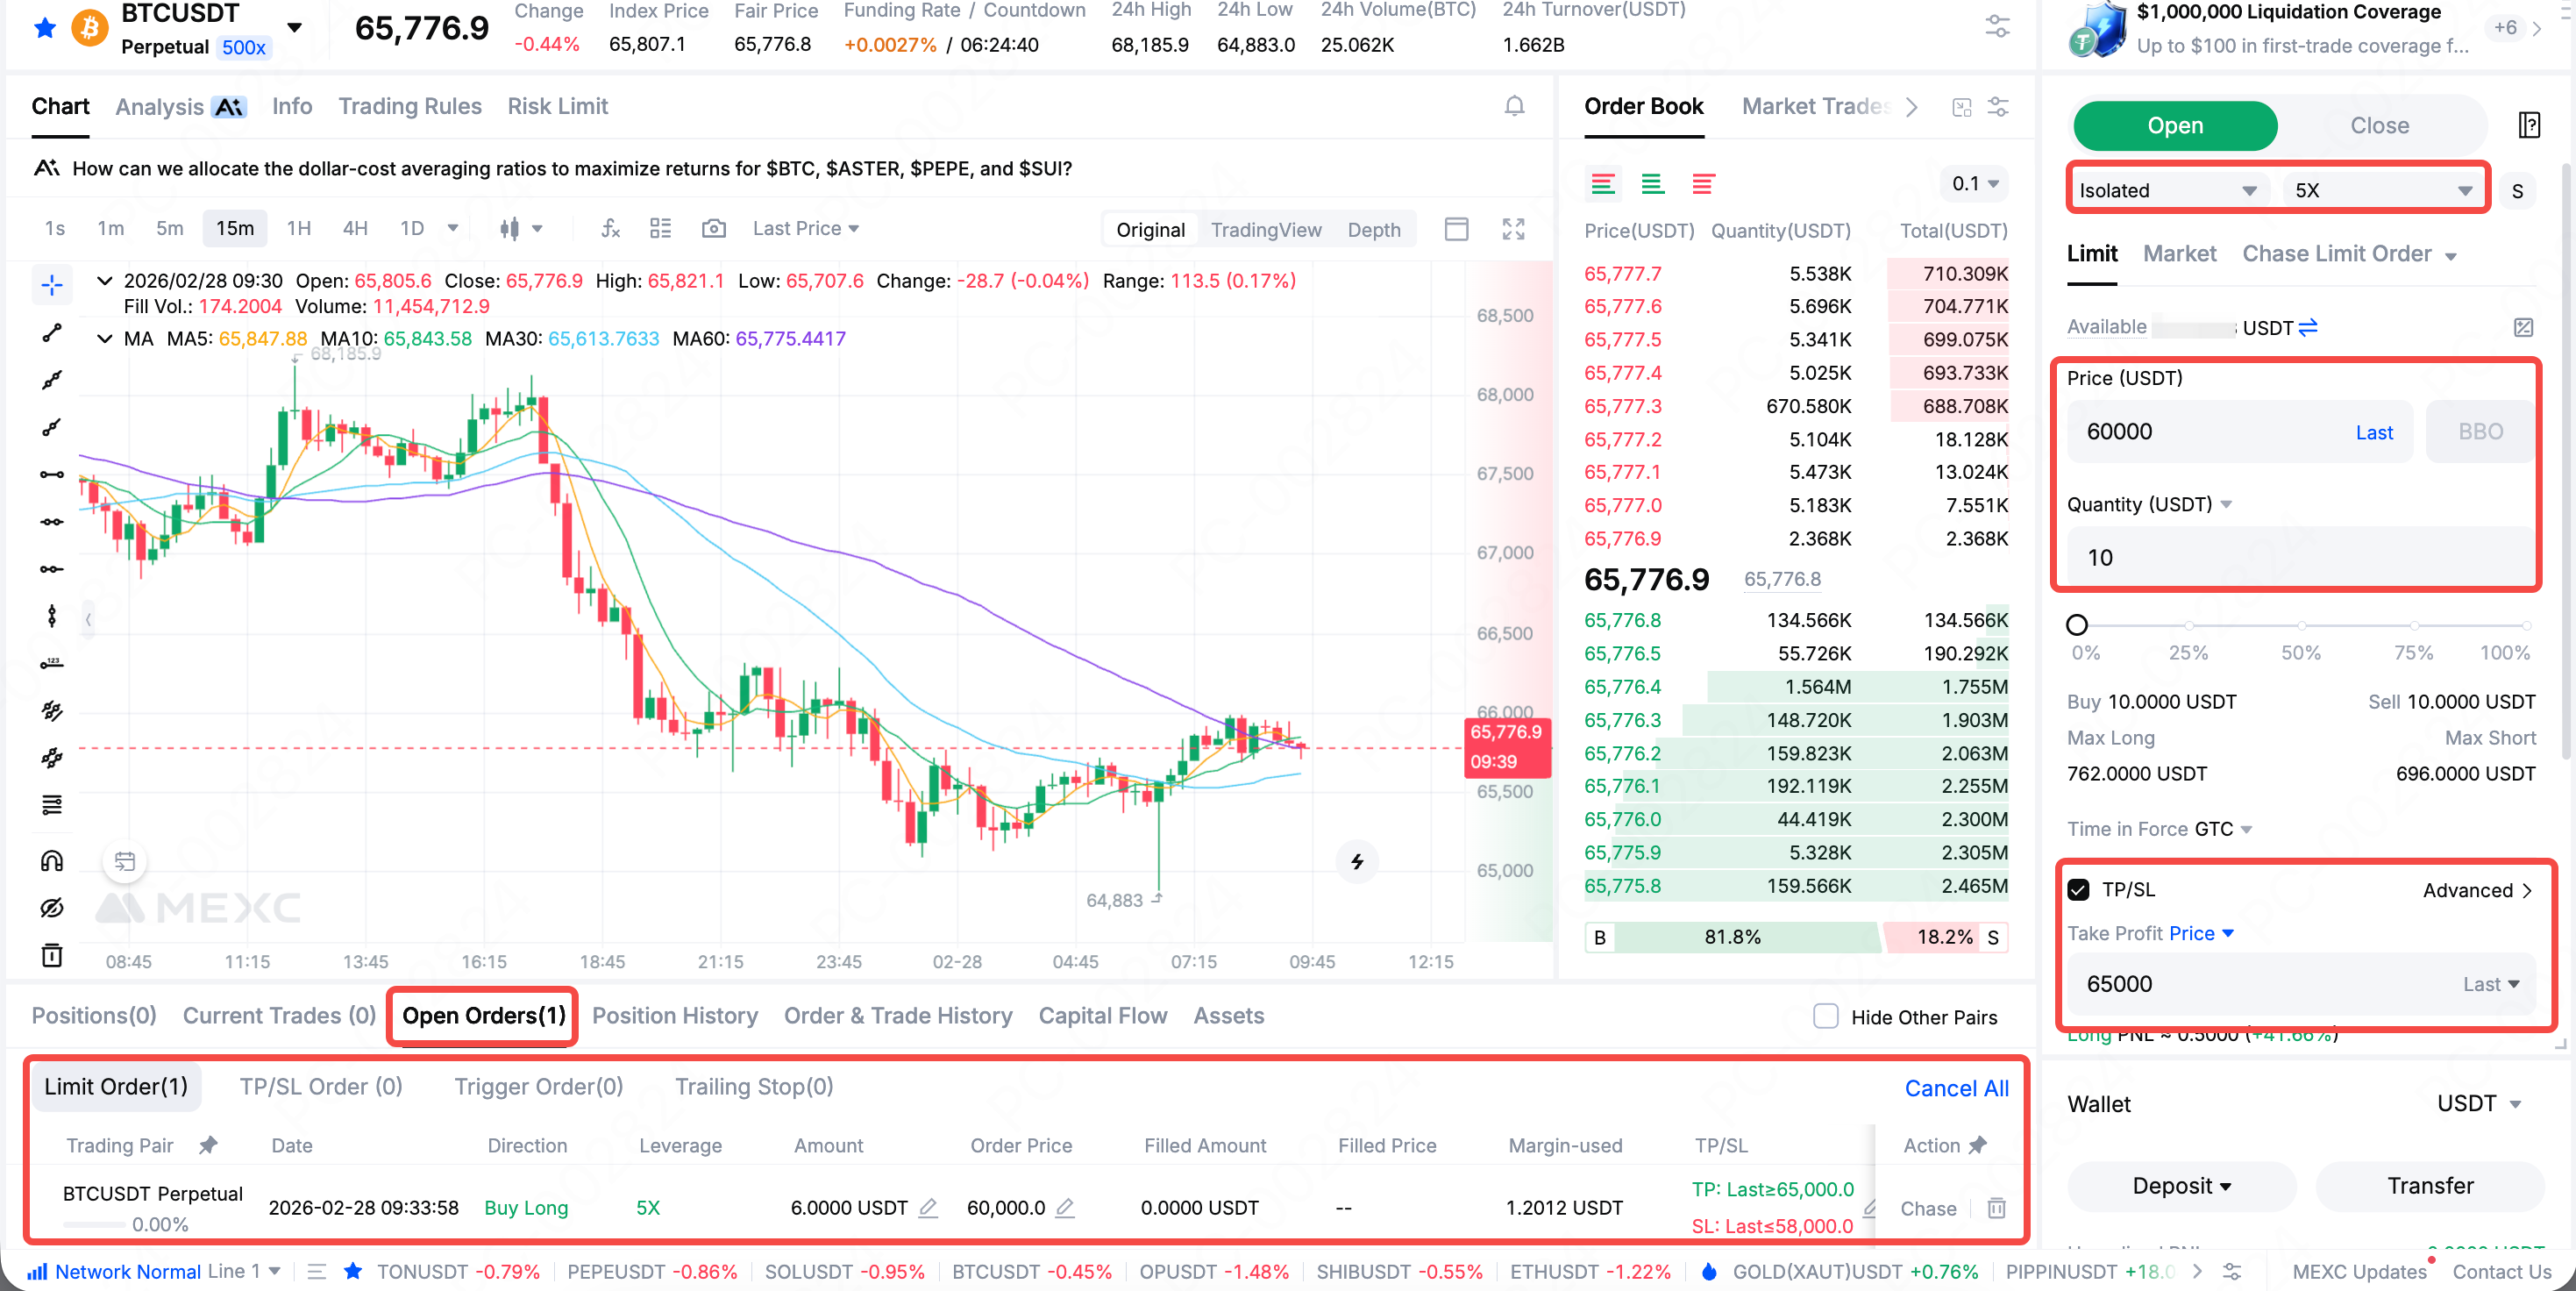Click the Cancel All link

pyautogui.click(x=1956, y=1088)
